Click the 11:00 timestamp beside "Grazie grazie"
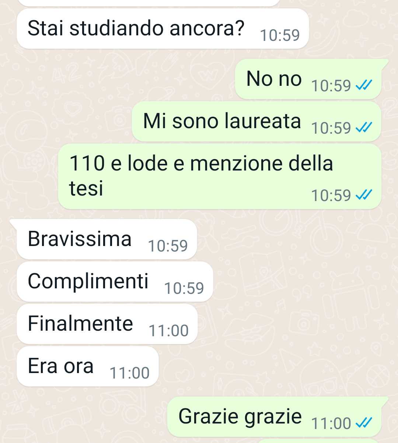The width and height of the screenshot is (398, 443). click(331, 423)
